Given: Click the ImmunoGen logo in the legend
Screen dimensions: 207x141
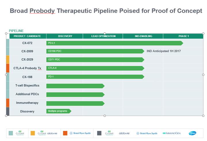Looking at the screenshot, I should pos(172,133).
